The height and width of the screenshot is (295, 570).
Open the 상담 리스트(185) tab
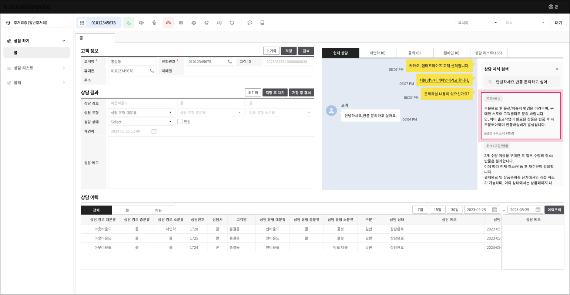(x=488, y=53)
